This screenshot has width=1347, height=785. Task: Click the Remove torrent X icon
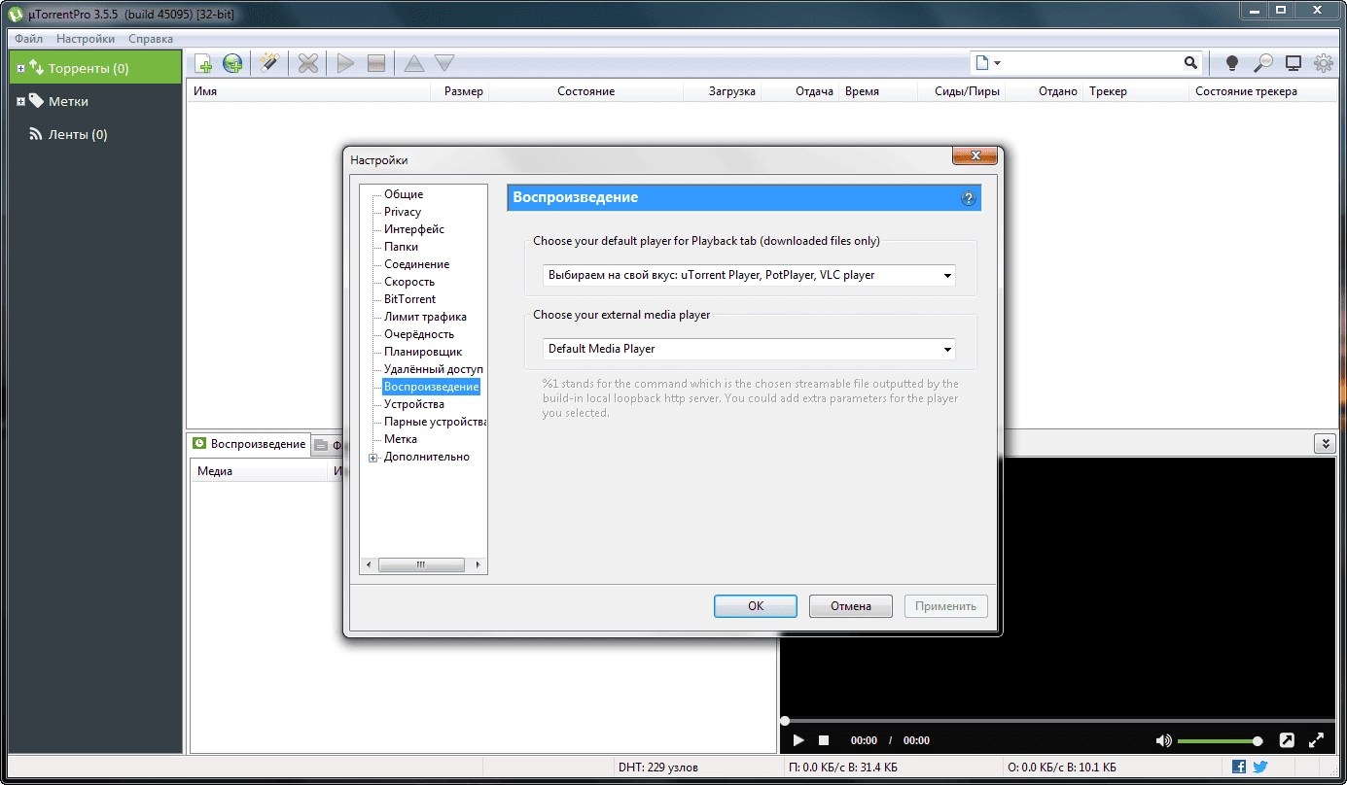tap(308, 63)
